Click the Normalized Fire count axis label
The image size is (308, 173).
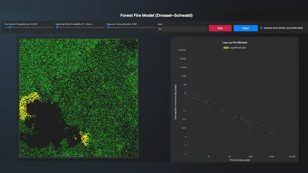[x=175, y=102]
